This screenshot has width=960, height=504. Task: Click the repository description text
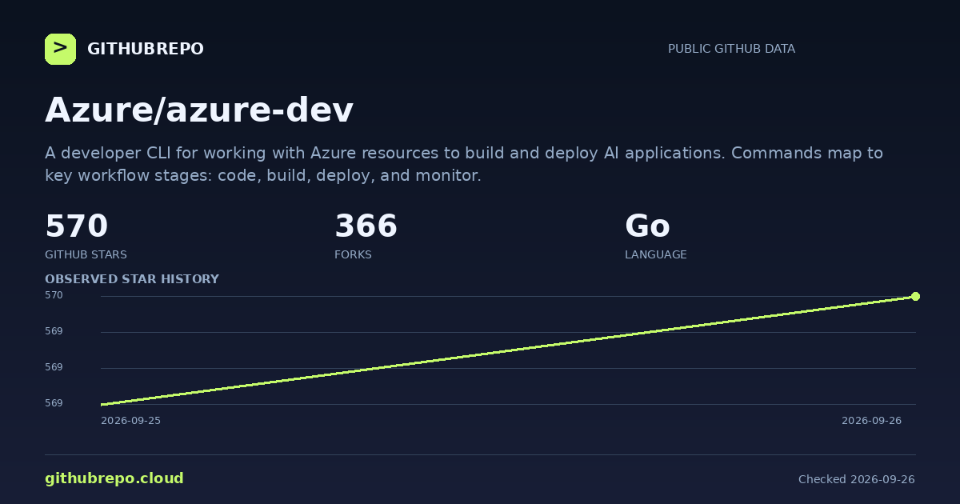point(464,164)
